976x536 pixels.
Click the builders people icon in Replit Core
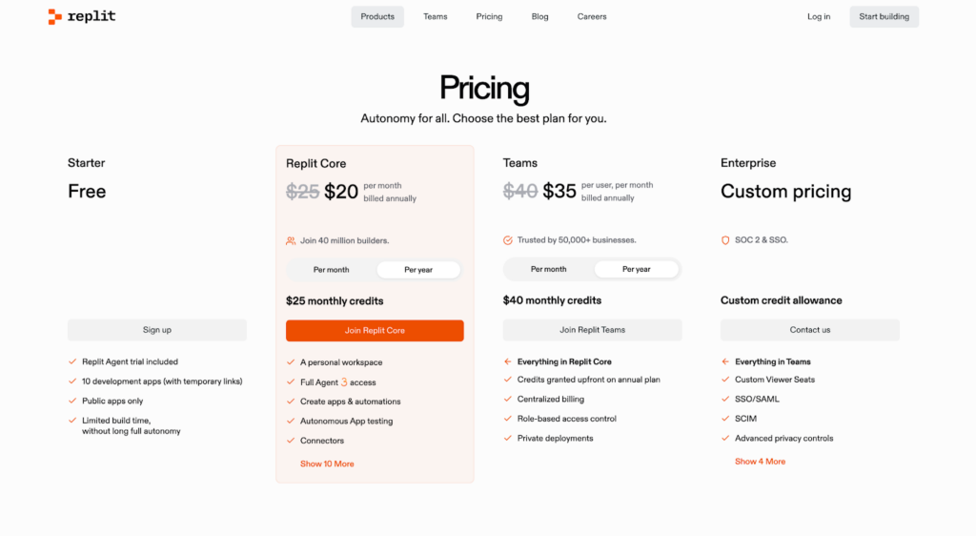291,240
